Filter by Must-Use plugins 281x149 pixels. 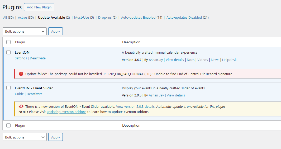pos(82,18)
